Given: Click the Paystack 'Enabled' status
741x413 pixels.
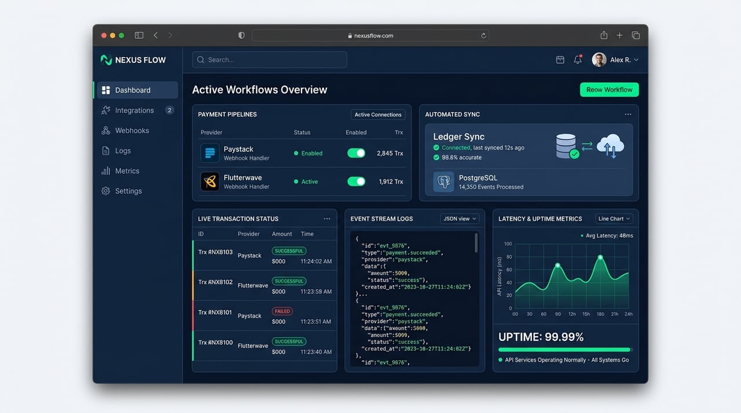Looking at the screenshot, I should (308, 153).
